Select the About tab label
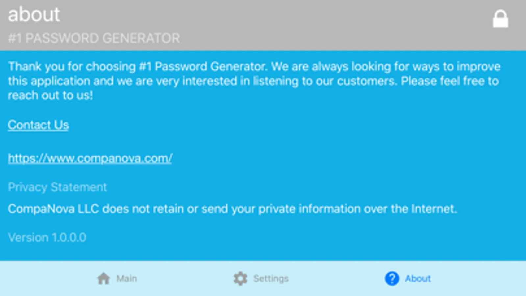The image size is (526, 296). 418,279
